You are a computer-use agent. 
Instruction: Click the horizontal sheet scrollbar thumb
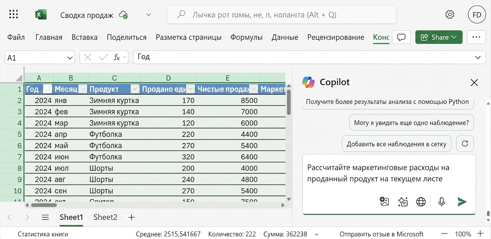(x=44, y=205)
